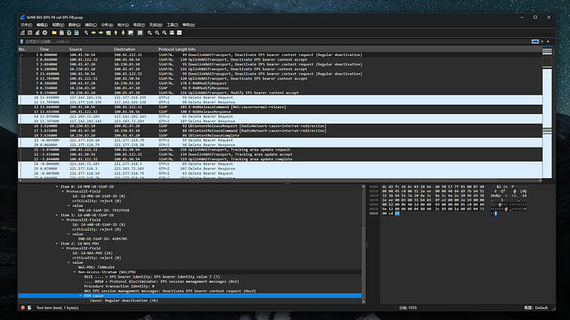This screenshot has width=570, height=320.
Task: Open a capture file with the folder icon
Action: pyautogui.click(x=55, y=33)
